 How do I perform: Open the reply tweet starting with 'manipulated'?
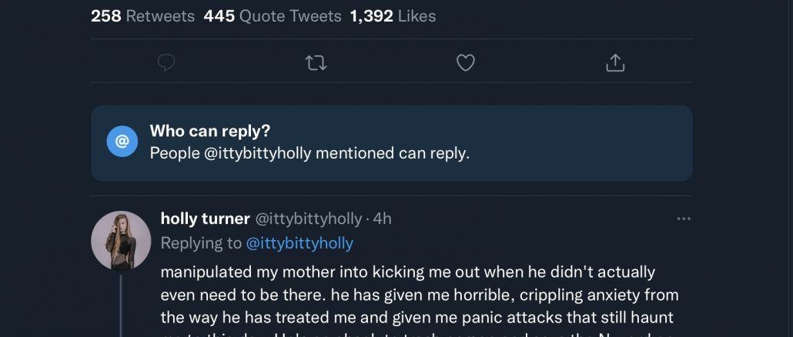408,295
